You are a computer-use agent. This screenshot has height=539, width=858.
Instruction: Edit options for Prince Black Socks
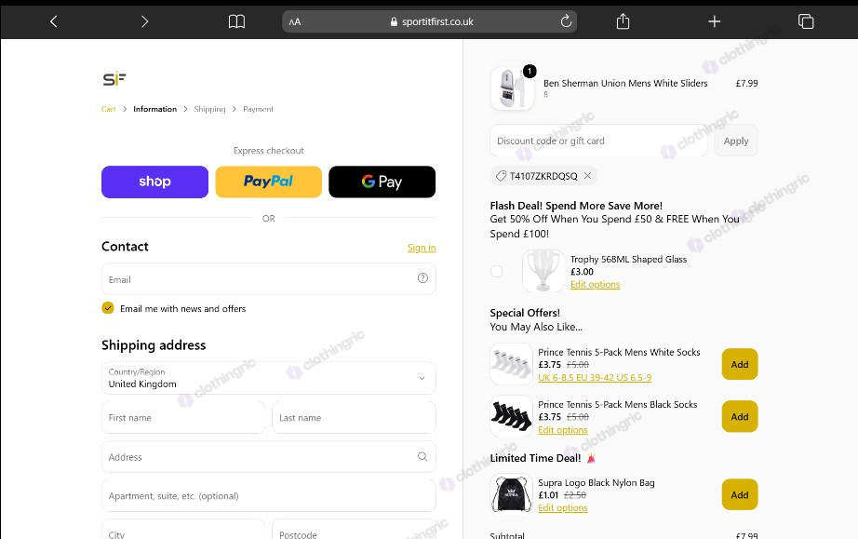point(562,430)
